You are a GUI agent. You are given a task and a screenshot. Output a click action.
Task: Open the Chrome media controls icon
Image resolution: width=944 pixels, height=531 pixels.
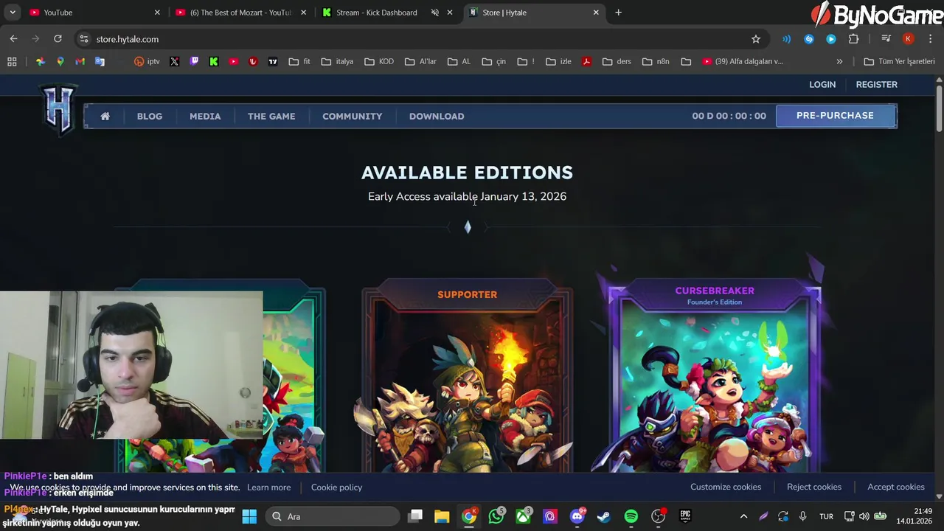[886, 39]
